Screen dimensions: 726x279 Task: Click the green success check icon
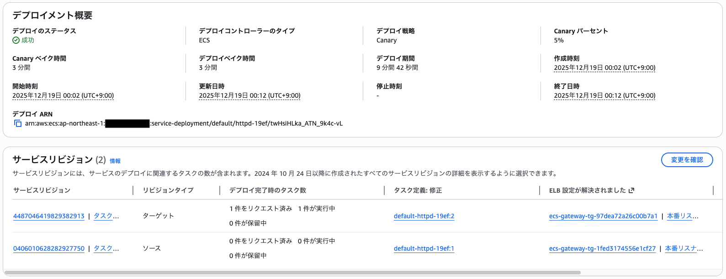click(16, 40)
